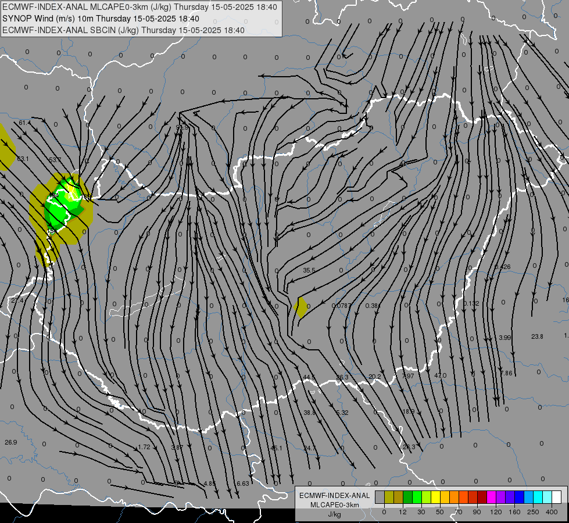Click the MLCAPE0-3km header line at the top
Viewport: 569px width, 523px height.
pyautogui.click(x=139, y=7)
